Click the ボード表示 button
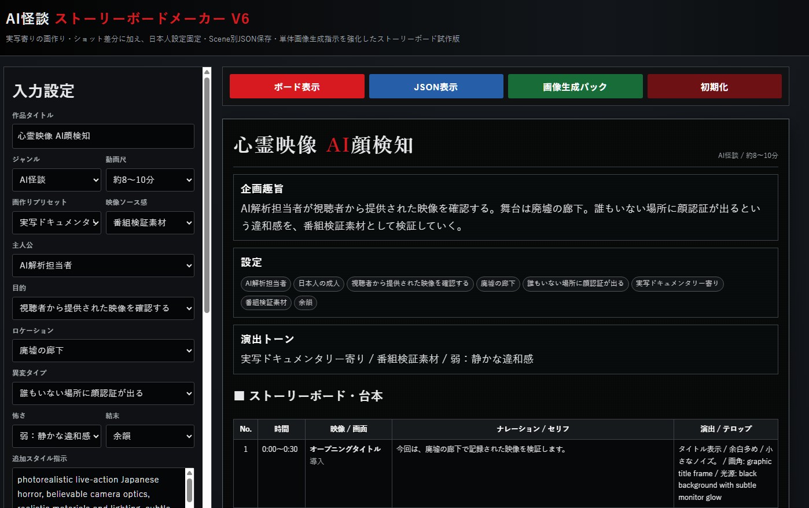This screenshot has width=809, height=508. point(297,86)
